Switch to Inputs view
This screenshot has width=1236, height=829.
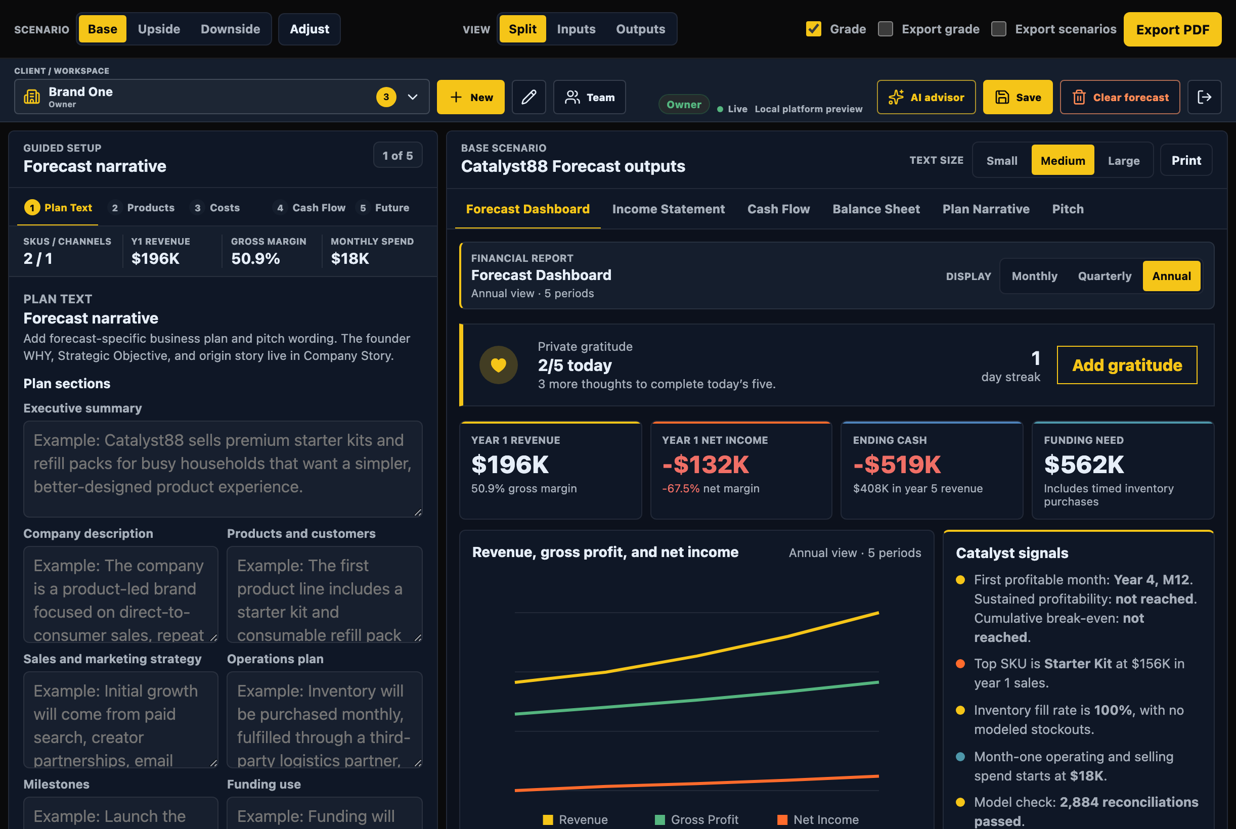tap(576, 29)
